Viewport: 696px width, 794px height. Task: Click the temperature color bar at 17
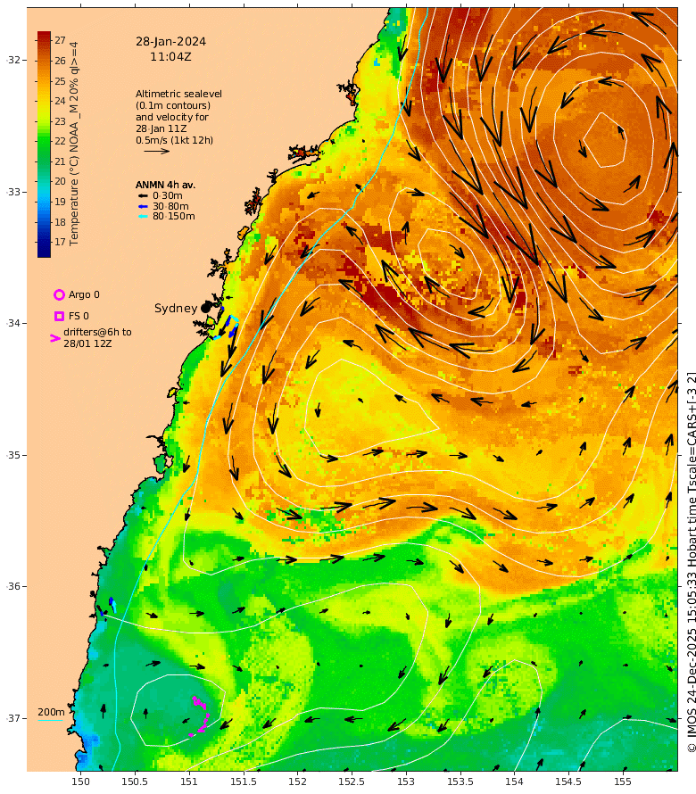pos(44,242)
